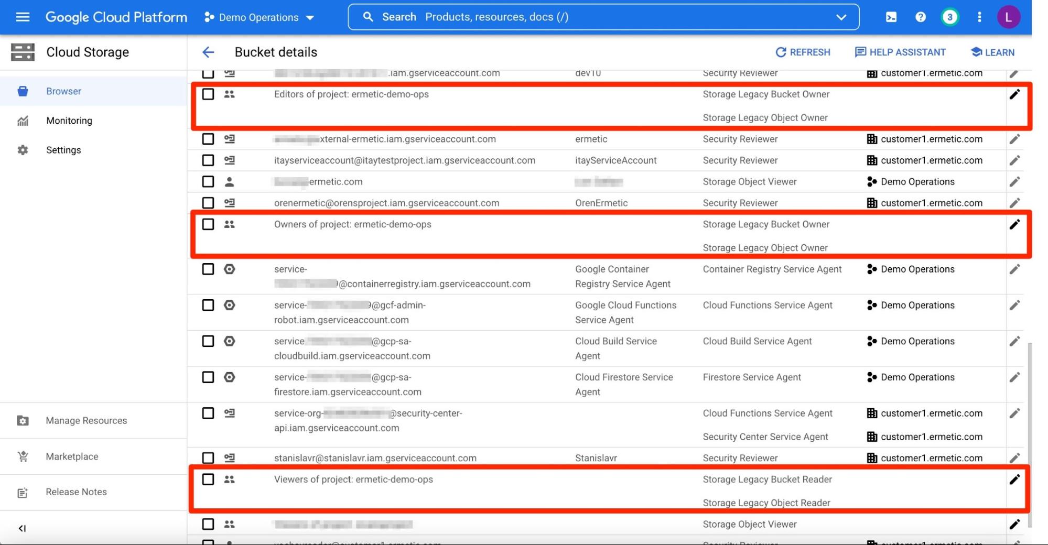1048x545 pixels.
Task: Edit Cloud Build Service Agent row
Action: tap(1014, 341)
